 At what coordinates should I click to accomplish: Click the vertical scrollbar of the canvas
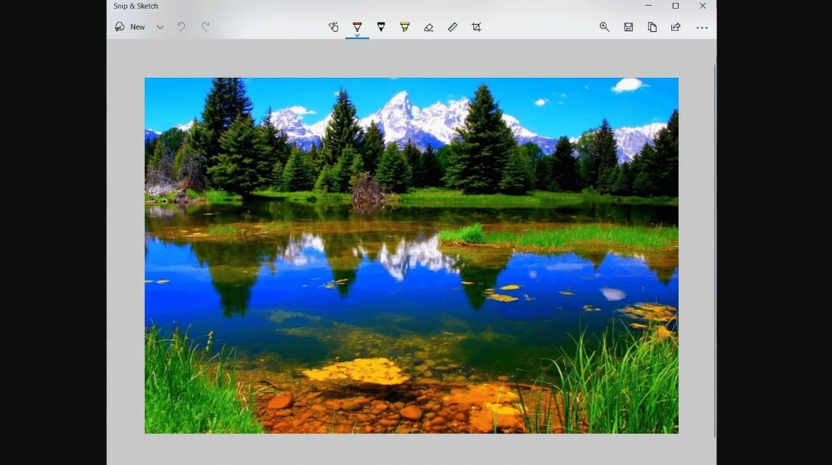point(714,252)
